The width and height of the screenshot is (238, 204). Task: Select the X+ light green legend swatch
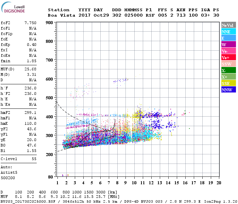(x=228, y=76)
